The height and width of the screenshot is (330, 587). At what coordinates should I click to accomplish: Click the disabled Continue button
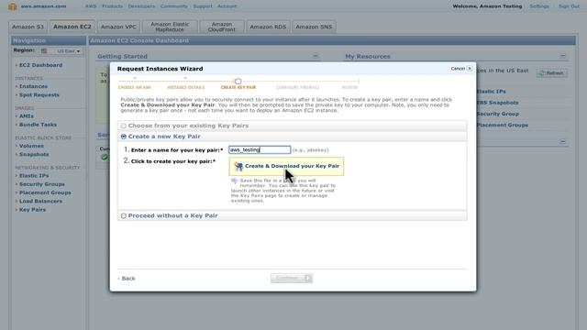pyautogui.click(x=292, y=278)
